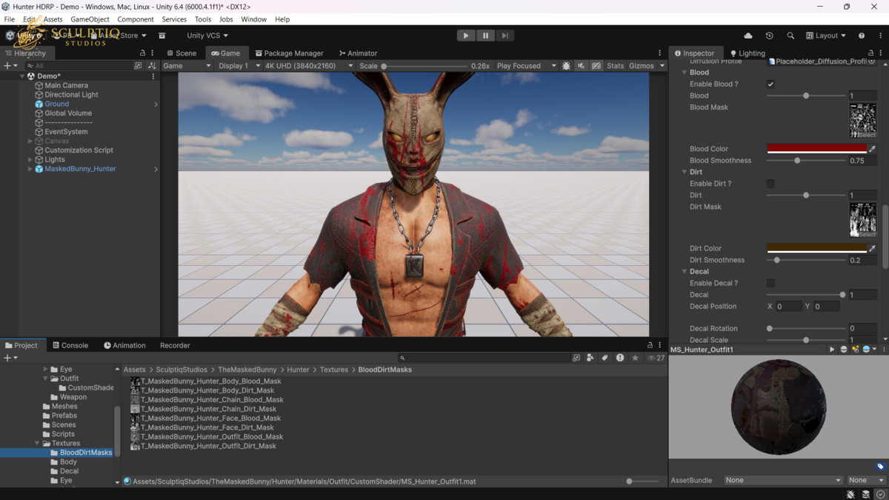Open the Window menu

click(253, 19)
